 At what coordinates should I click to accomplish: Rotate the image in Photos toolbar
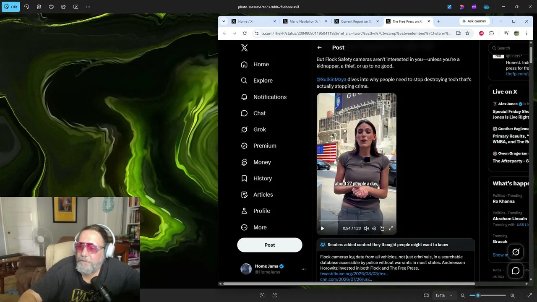click(26, 7)
